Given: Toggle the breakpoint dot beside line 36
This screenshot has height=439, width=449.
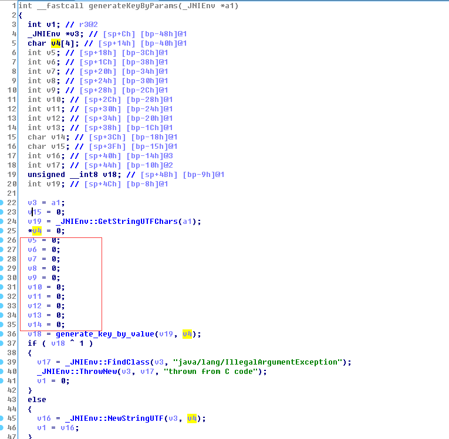Looking at the screenshot, I should coord(1,334).
